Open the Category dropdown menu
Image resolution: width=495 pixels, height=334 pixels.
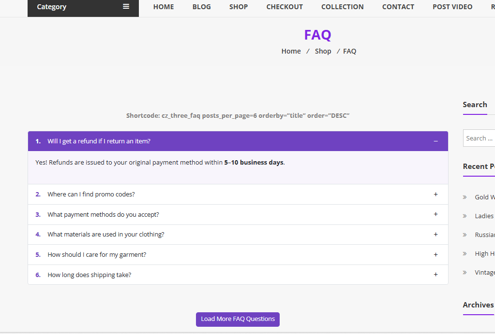point(83,7)
